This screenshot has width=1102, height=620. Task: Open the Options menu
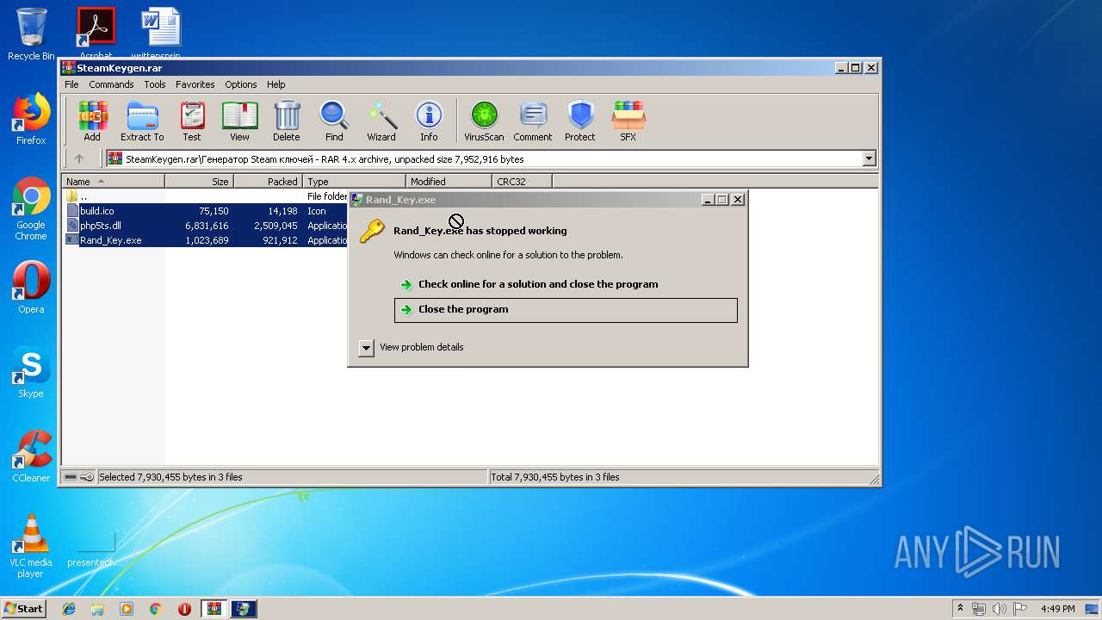pyautogui.click(x=241, y=84)
